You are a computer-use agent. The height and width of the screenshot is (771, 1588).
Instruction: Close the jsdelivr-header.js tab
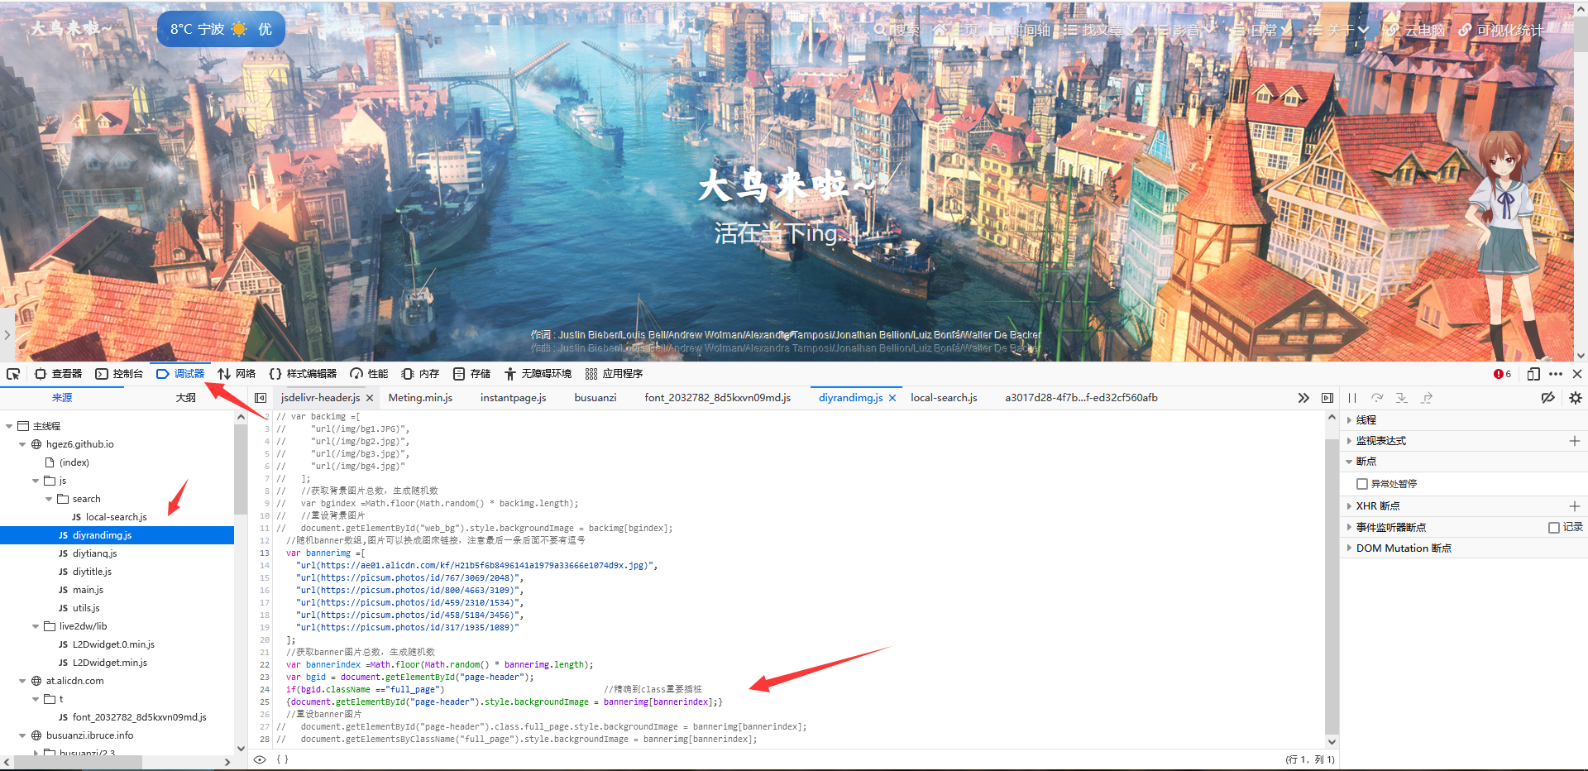[370, 398]
